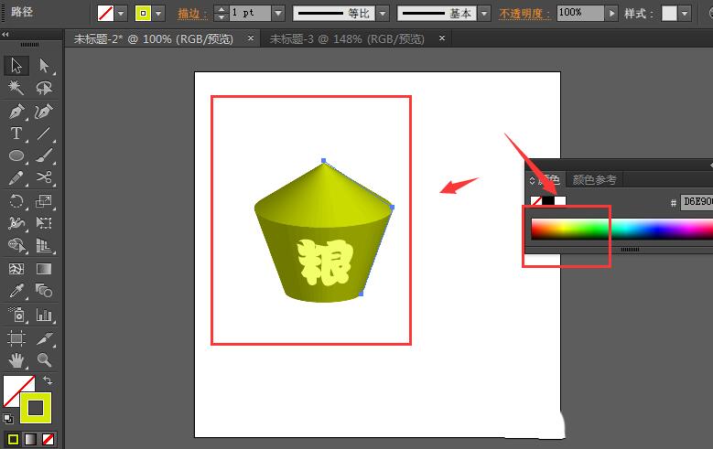Reset to default fill and stroke

(x=7, y=419)
